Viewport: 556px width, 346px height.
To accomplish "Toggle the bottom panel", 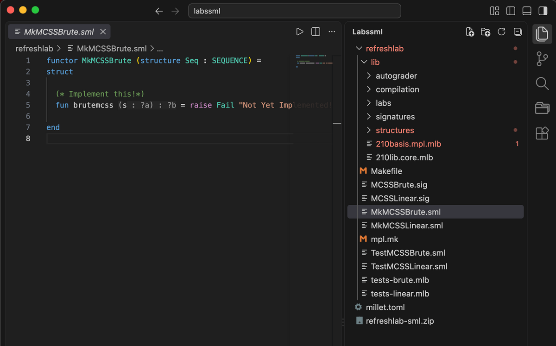I will point(526,11).
